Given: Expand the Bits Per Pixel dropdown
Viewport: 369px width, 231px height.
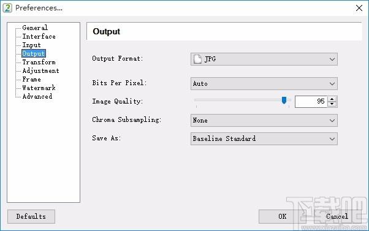Looking at the screenshot, I should (x=264, y=83).
